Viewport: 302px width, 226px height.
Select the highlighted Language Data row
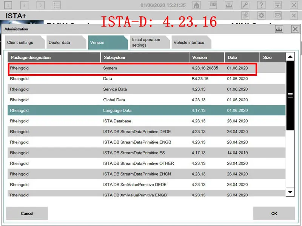click(x=146, y=110)
